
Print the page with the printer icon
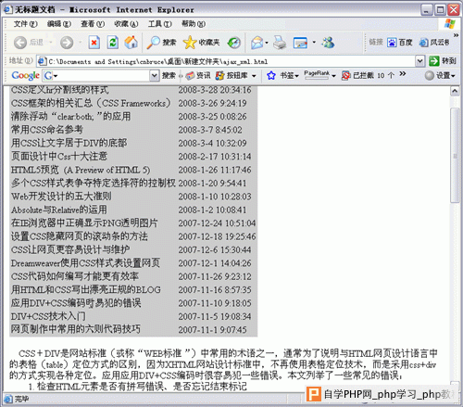pos(280,43)
